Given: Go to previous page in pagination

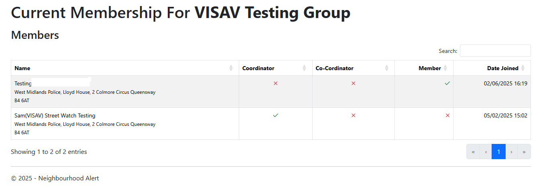Looking at the screenshot, I should click(x=486, y=152).
